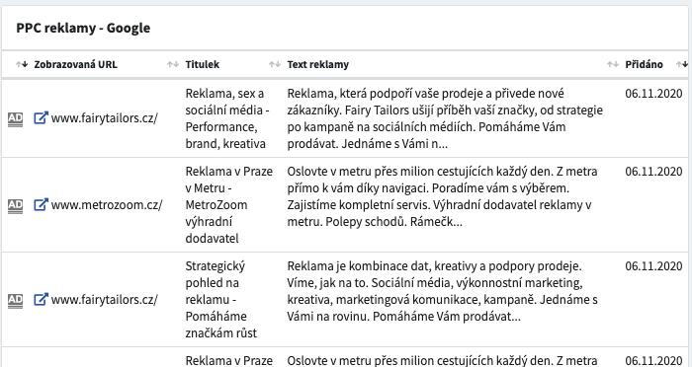Click sort arrows right of Přidáno header
The image size is (692, 367).
tap(682, 64)
